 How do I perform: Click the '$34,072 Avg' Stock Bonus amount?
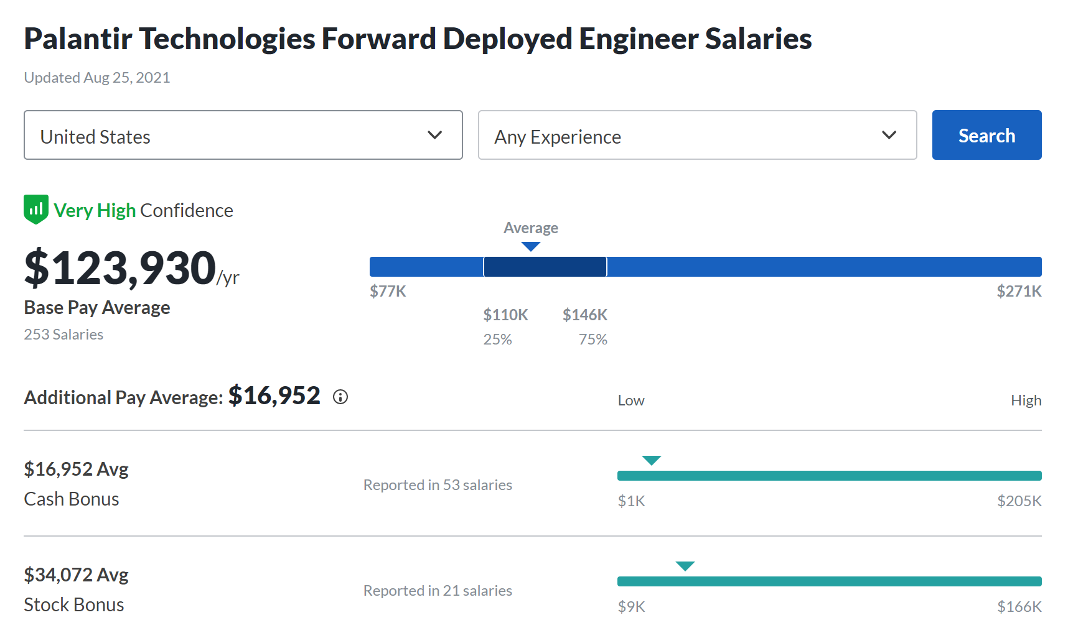click(76, 575)
